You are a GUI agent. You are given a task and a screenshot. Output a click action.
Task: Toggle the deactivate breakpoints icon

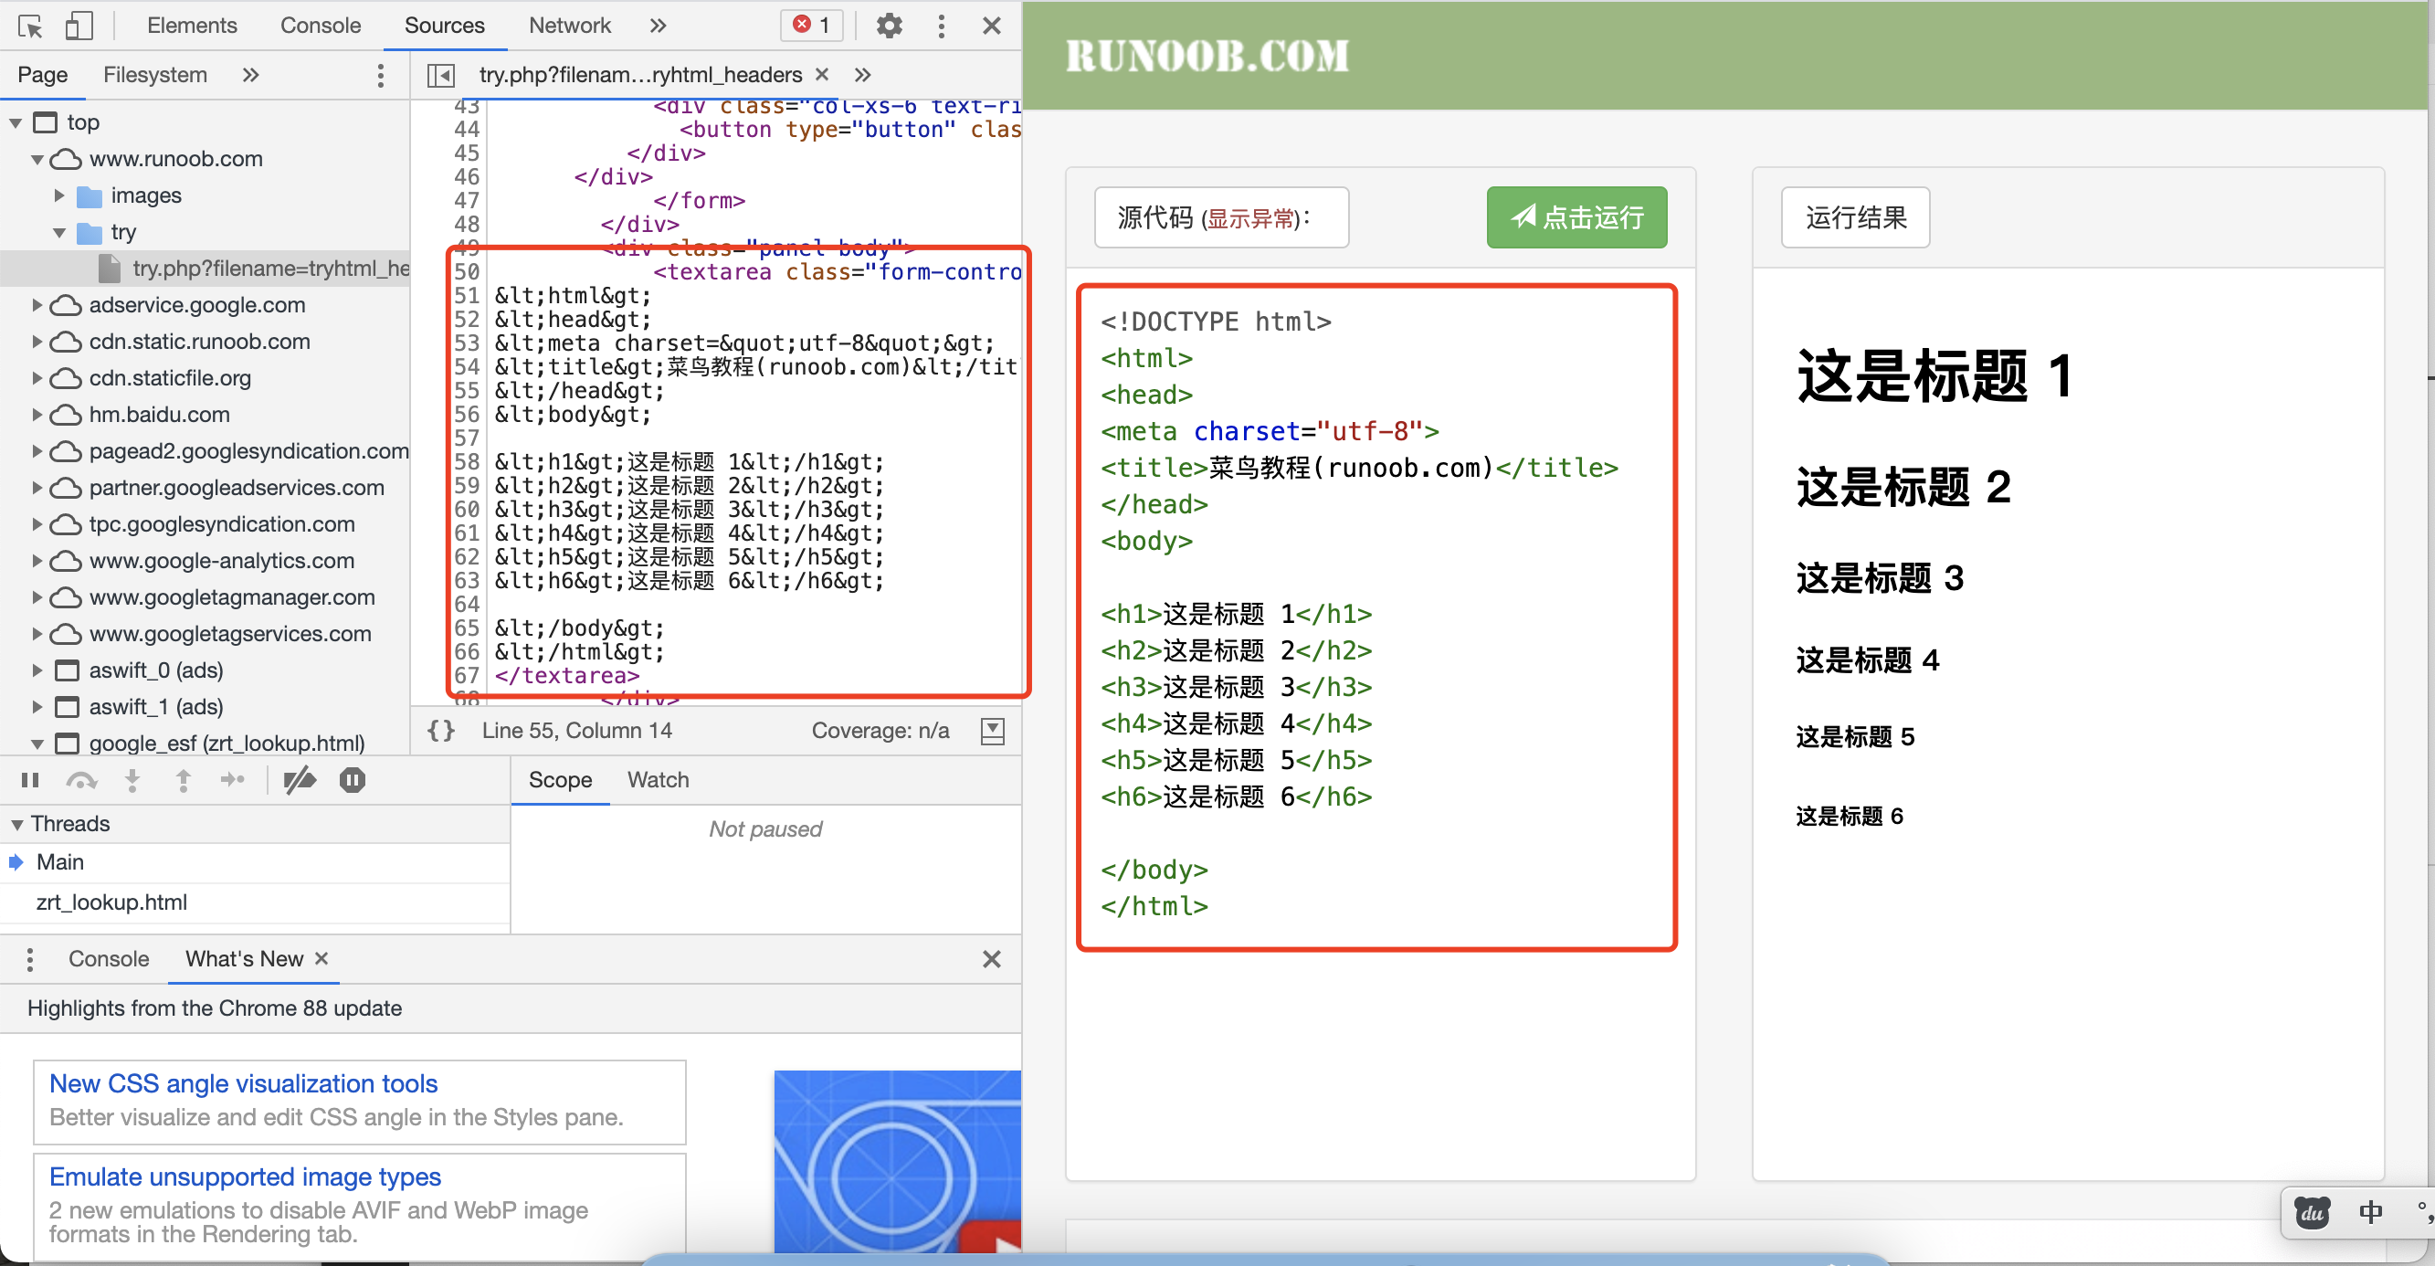300,780
